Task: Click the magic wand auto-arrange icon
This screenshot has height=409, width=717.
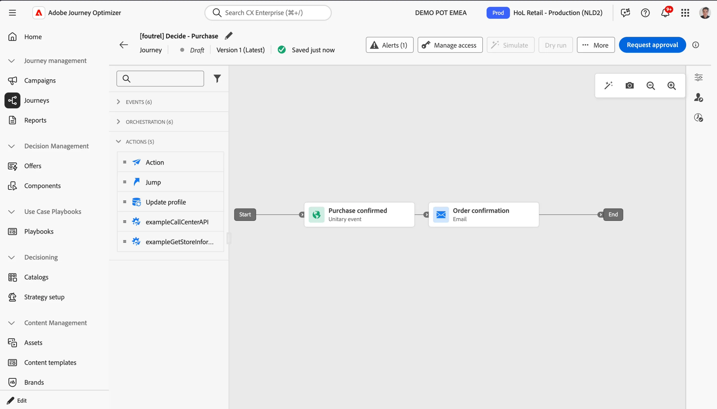Action: (608, 85)
